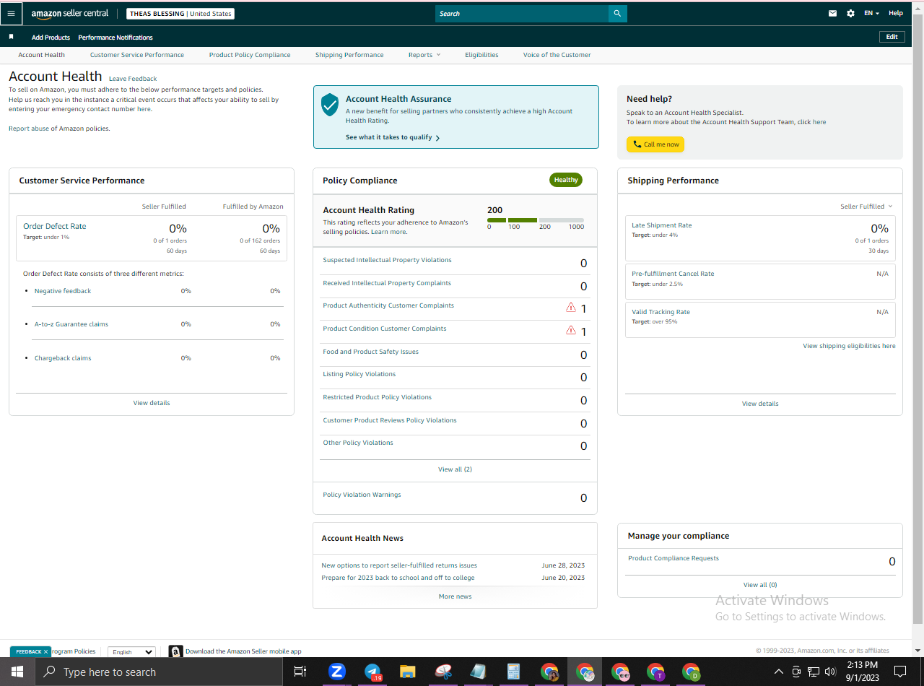Screen dimensions: 924x686
Task: Open Task View in the taskbar
Action: 300,672
